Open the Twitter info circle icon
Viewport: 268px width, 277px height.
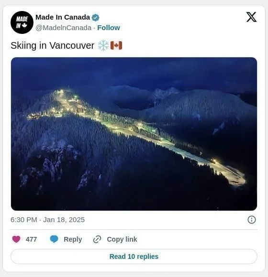point(252,220)
